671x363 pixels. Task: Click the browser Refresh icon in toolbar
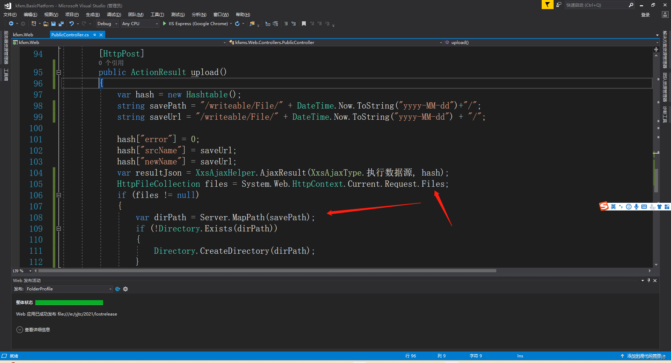click(x=237, y=24)
